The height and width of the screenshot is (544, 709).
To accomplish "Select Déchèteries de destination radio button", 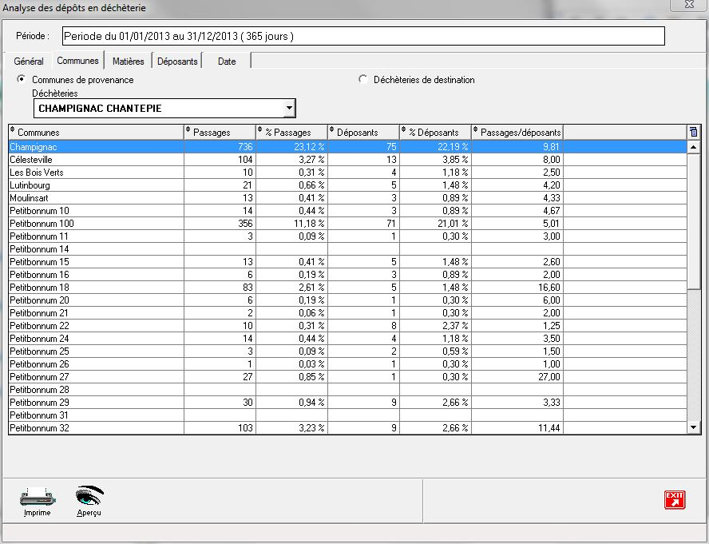I will [x=364, y=80].
